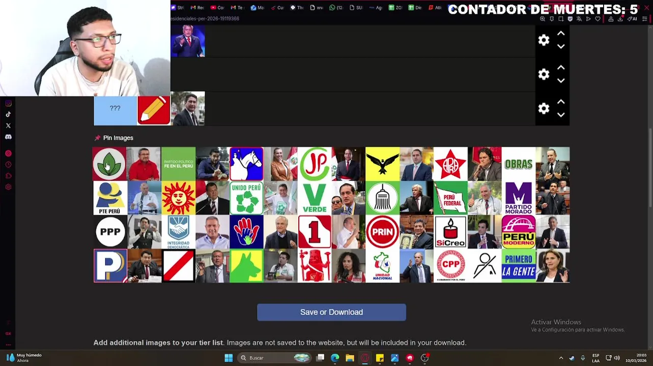Screen dimensions: 653x366
Task: Open the sidebar settings gear icon
Action: coord(8,187)
